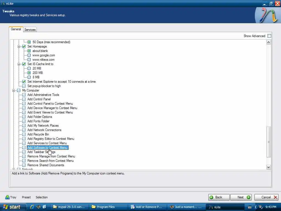Check Add Folder Options checkbox
The width and height of the screenshot is (281, 211).
(x=24, y=116)
